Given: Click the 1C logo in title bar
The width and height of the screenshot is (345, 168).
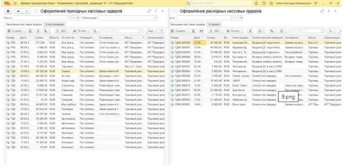Looking at the screenshot, I should click(x=7, y=3).
